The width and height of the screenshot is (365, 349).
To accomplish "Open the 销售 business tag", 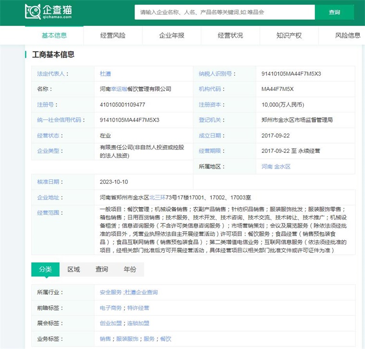I will pyautogui.click(x=105, y=339).
